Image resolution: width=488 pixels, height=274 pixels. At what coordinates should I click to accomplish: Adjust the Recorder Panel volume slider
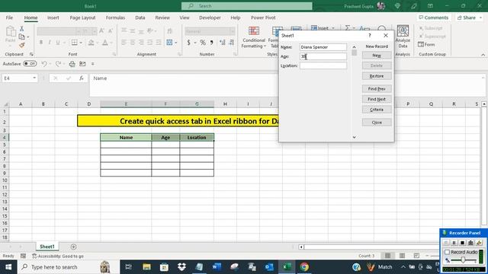[463, 260]
